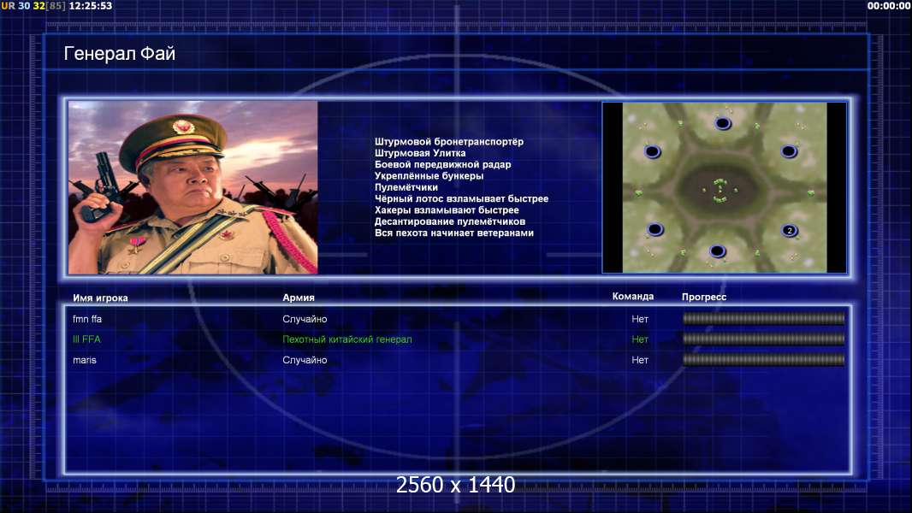Select the lower-left start position on map
The height and width of the screenshot is (513, 912).
pyautogui.click(x=655, y=229)
